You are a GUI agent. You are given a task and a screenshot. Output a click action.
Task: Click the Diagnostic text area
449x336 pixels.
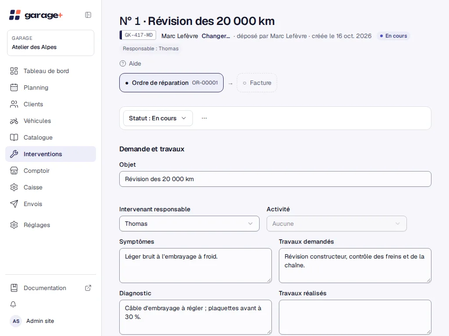[196, 317]
